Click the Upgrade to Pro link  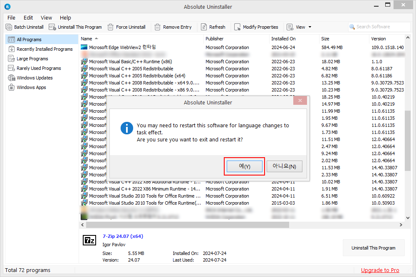380,270
